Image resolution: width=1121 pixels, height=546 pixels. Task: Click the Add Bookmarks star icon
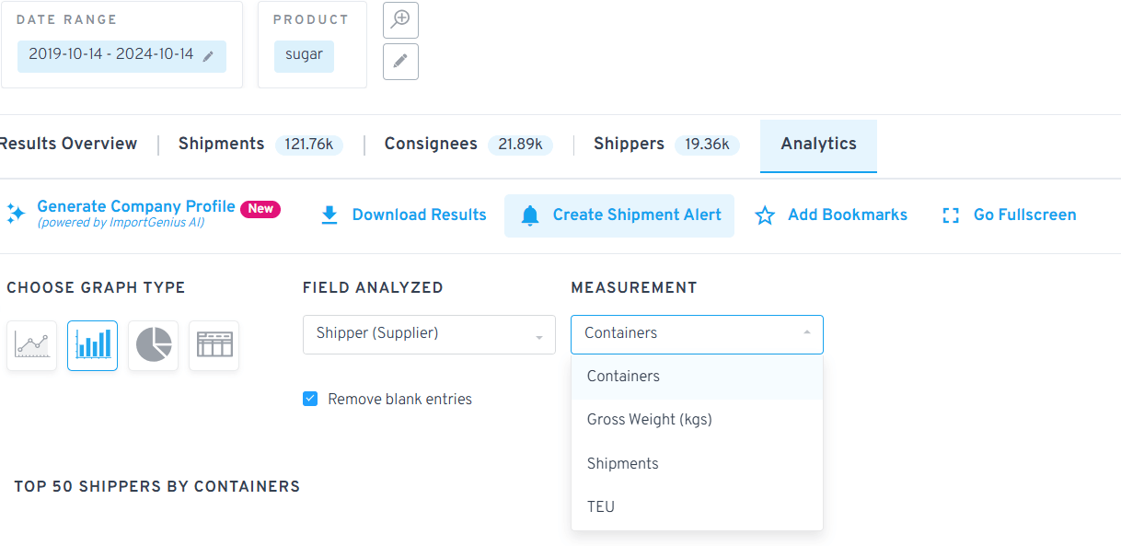[x=765, y=215]
